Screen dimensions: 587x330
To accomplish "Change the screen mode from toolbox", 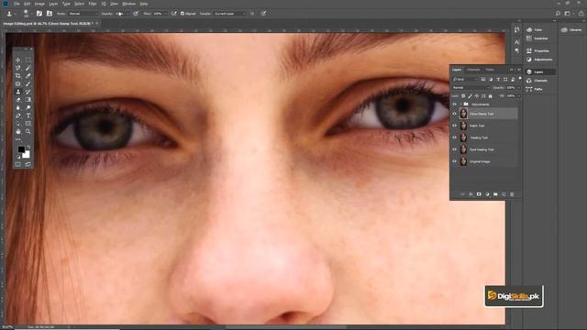I will pyautogui.click(x=28, y=164).
